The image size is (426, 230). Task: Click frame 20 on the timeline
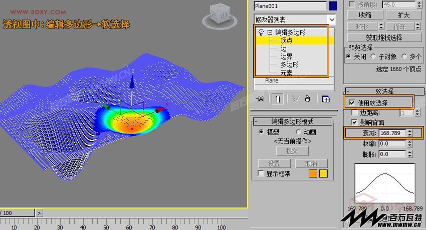37,227
